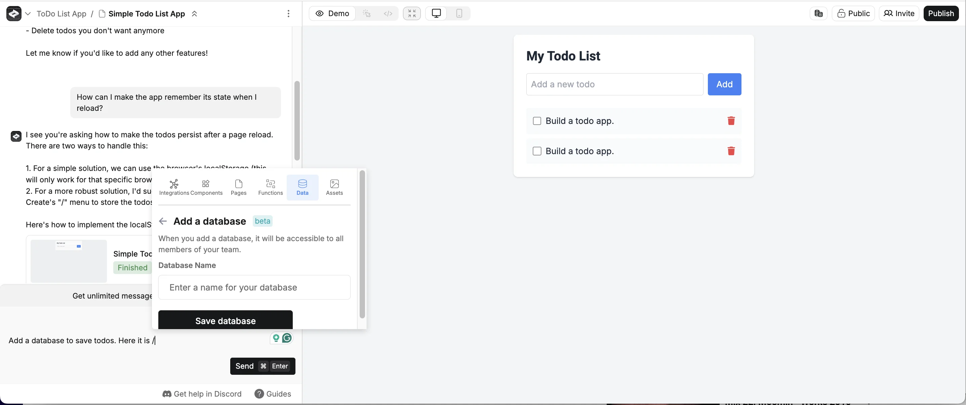Screen dimensions: 966x405
Task: Delete the first todo with trash icon
Action: 731,121
